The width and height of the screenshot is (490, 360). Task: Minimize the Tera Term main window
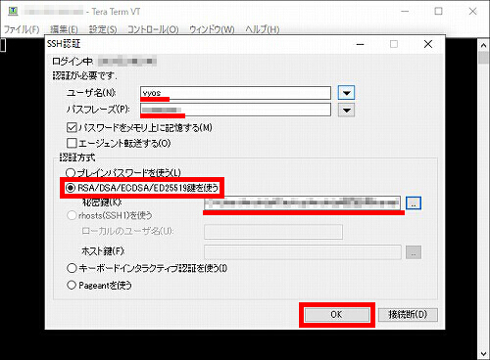coord(405,12)
